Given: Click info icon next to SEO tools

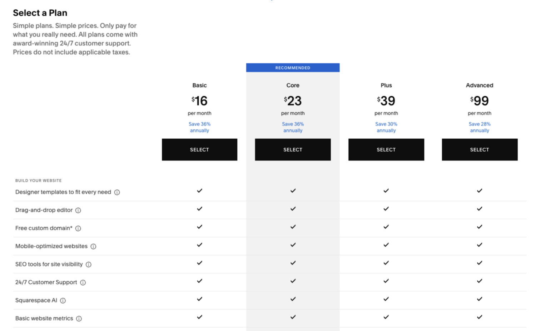Looking at the screenshot, I should [89, 265].
